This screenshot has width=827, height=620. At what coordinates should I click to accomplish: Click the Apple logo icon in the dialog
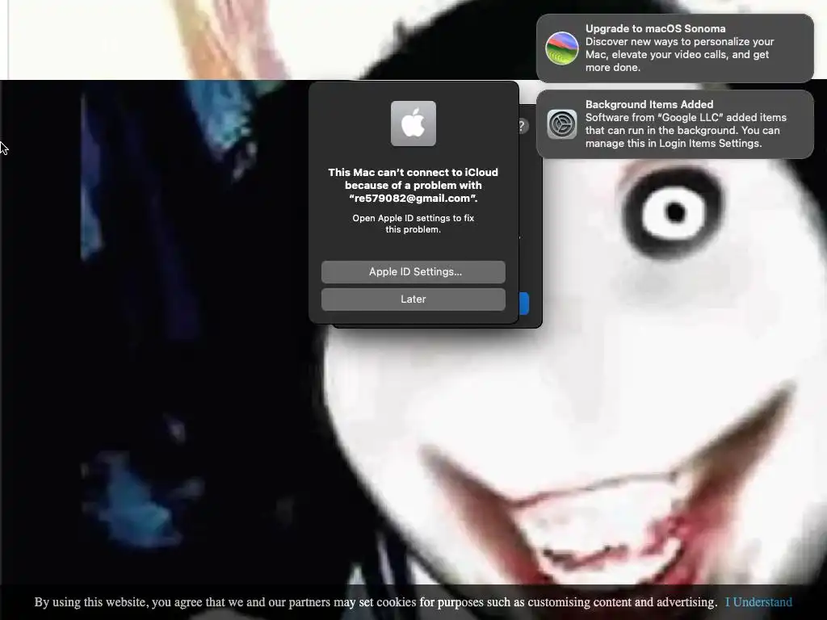(x=413, y=124)
